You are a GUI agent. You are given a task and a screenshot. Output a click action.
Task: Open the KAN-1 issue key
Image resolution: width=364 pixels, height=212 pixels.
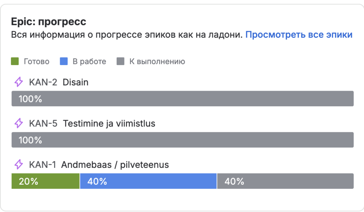[x=42, y=165]
